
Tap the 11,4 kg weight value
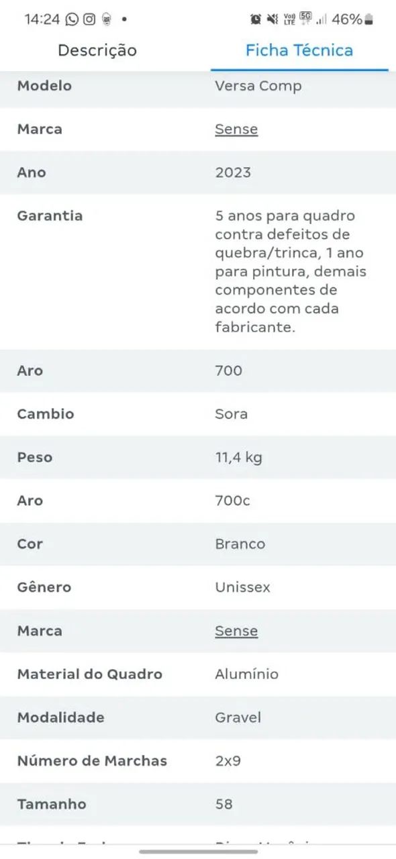[x=238, y=457]
